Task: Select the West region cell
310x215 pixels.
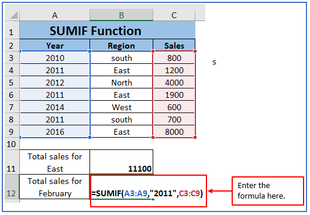Action: (122, 107)
